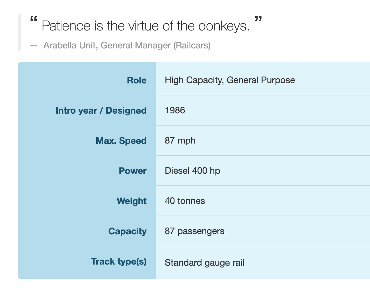This screenshot has width=370, height=299.
Task: Click the Intro year / Designed label
Action: click(101, 110)
